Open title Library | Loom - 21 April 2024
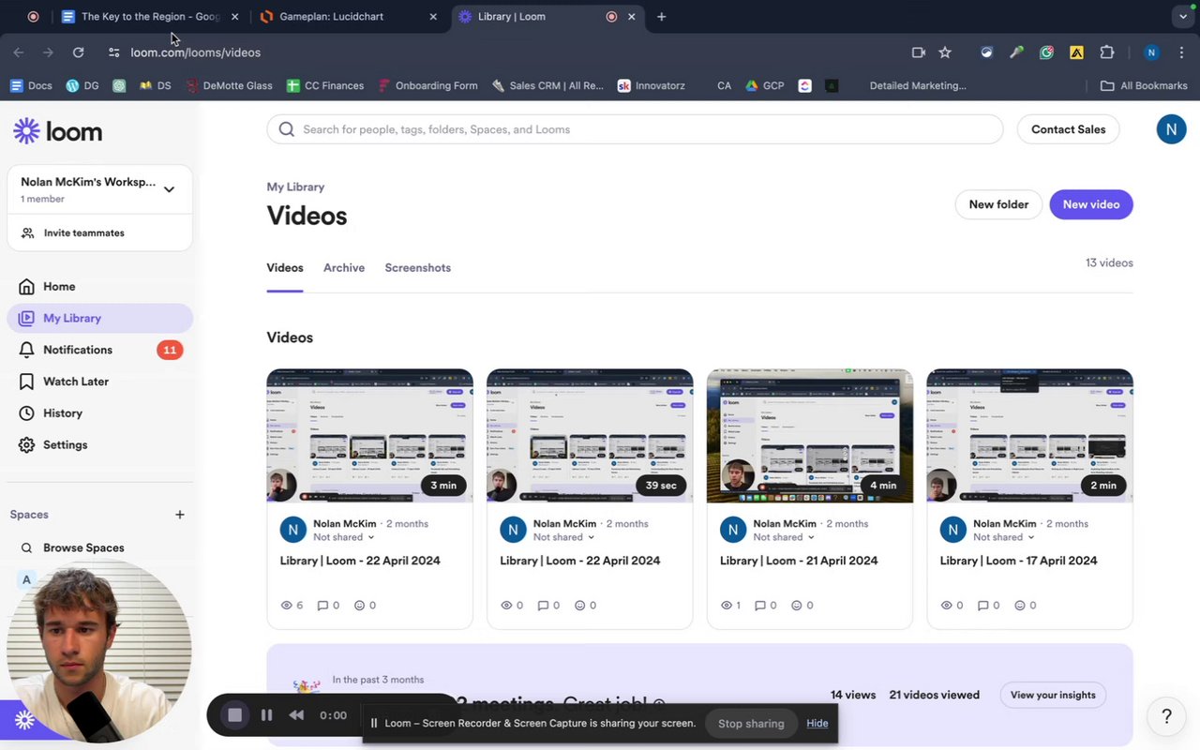 [x=799, y=561]
